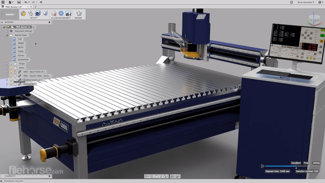Open In-Canvas Render Settings gear

coord(61,14)
